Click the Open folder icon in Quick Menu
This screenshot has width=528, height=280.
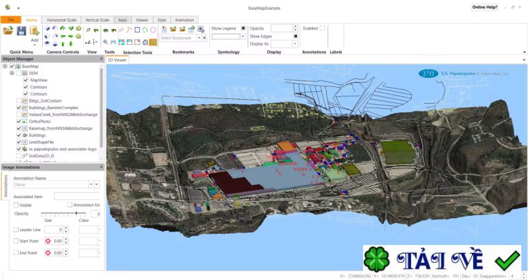pos(9,30)
